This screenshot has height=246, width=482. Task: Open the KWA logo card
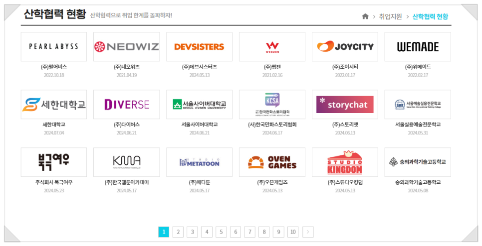point(127,162)
